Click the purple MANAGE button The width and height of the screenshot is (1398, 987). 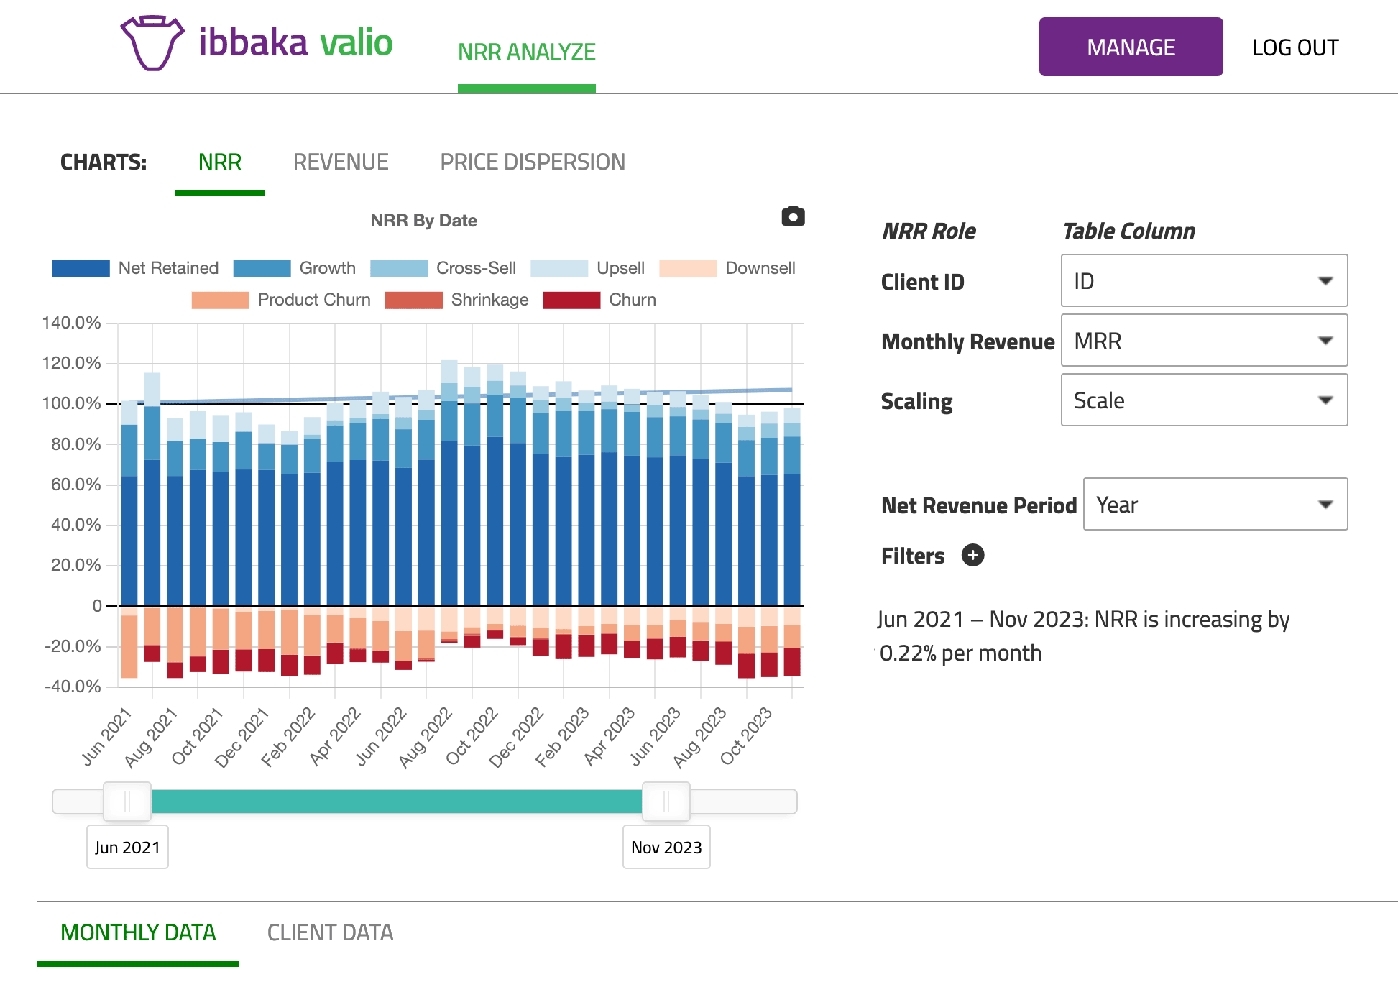1131,47
